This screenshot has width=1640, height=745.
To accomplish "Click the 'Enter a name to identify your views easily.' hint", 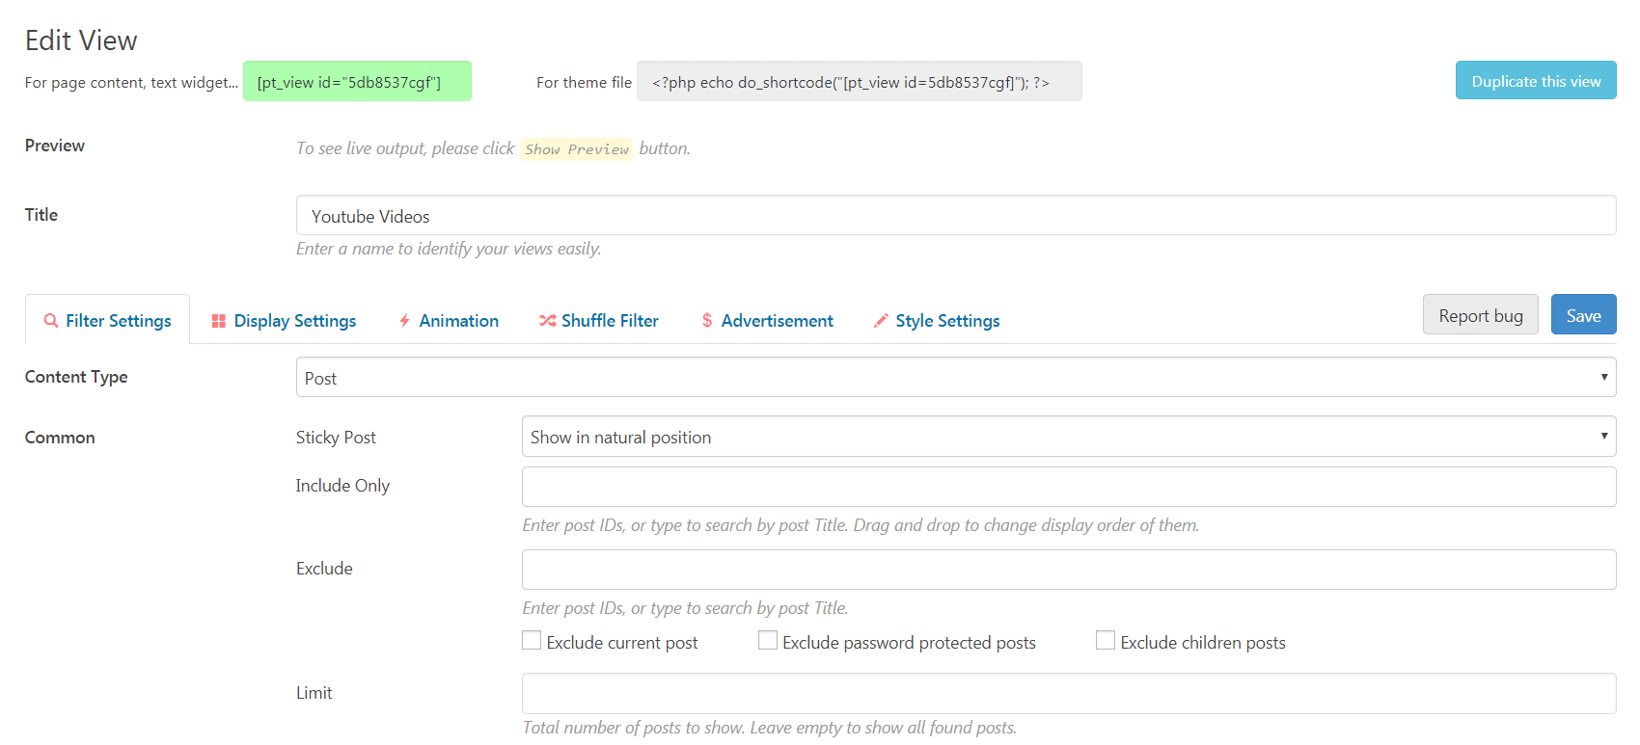I will coord(449,249).
